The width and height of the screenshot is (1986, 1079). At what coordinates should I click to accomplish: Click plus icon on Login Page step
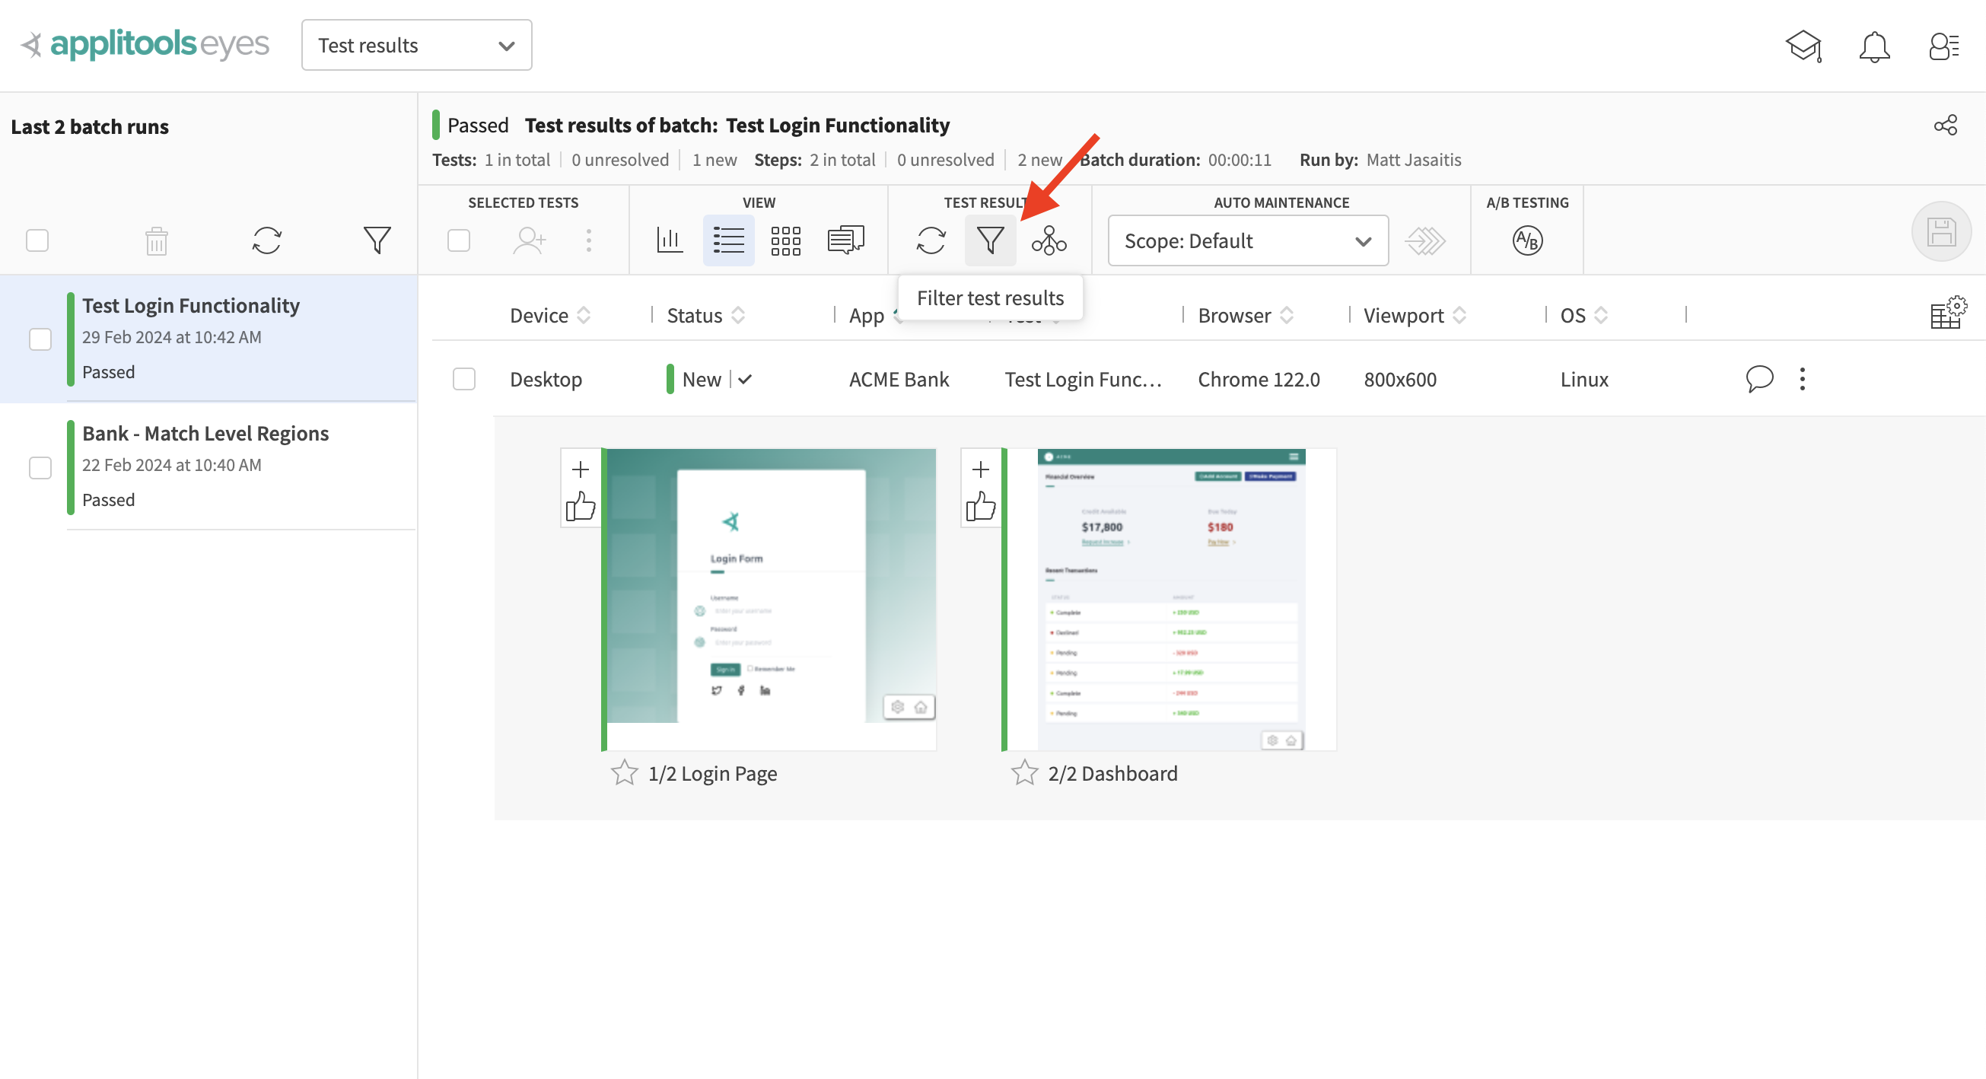pyautogui.click(x=581, y=469)
